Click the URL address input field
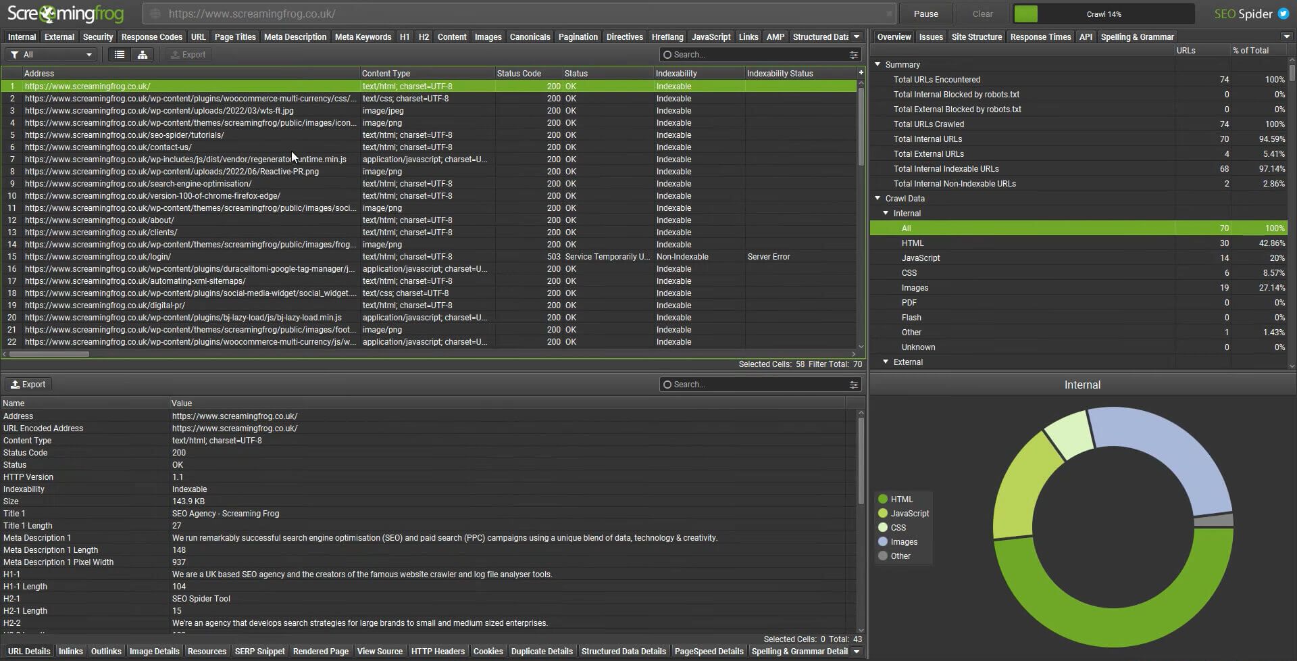Screen dimensions: 1297x661 [x=520, y=14]
